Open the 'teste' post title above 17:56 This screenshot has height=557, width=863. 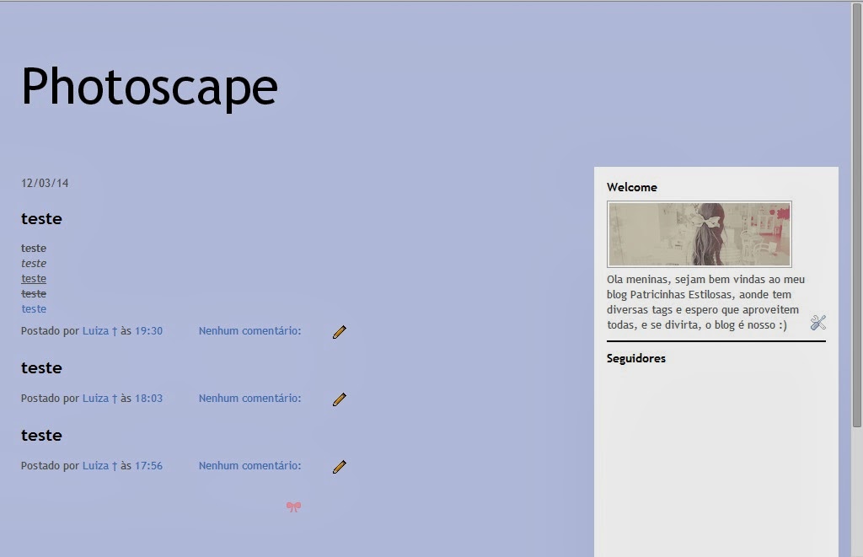[42, 435]
